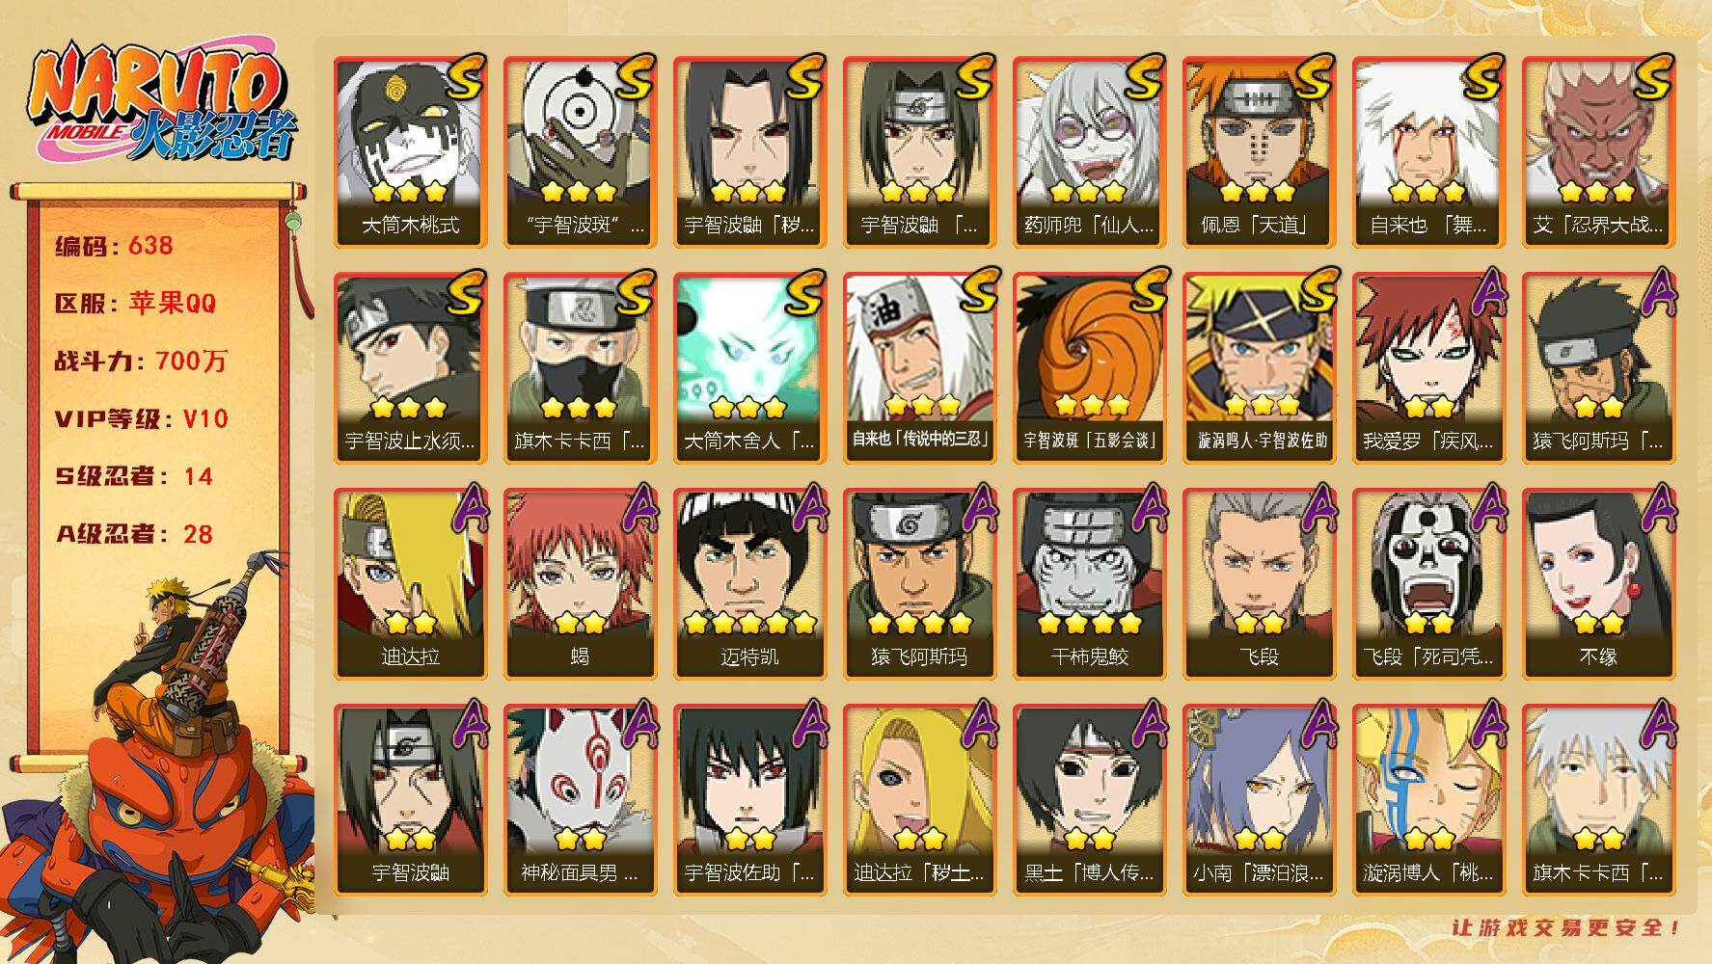The image size is (1712, 964).
Task: Choose the 自来也「传说中的三忍」card
Action: click(x=919, y=368)
